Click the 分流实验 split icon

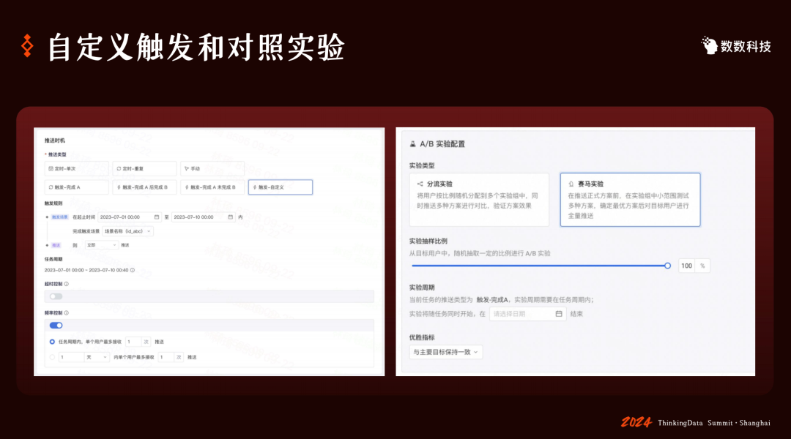tap(420, 184)
